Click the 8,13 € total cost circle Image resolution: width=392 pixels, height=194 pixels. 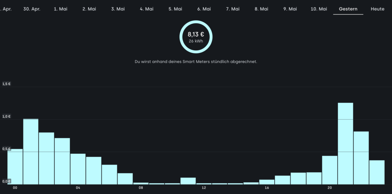pos(196,37)
